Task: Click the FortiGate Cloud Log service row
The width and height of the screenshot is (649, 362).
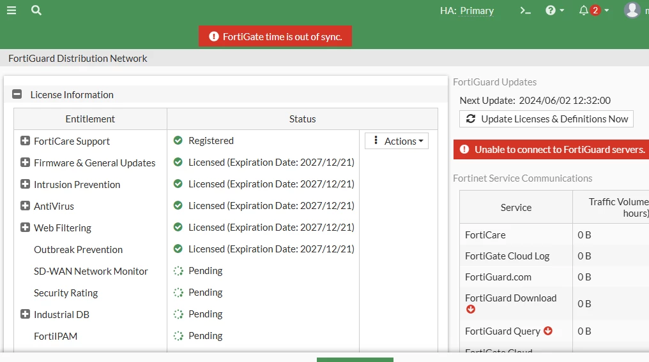Action: pos(554,256)
